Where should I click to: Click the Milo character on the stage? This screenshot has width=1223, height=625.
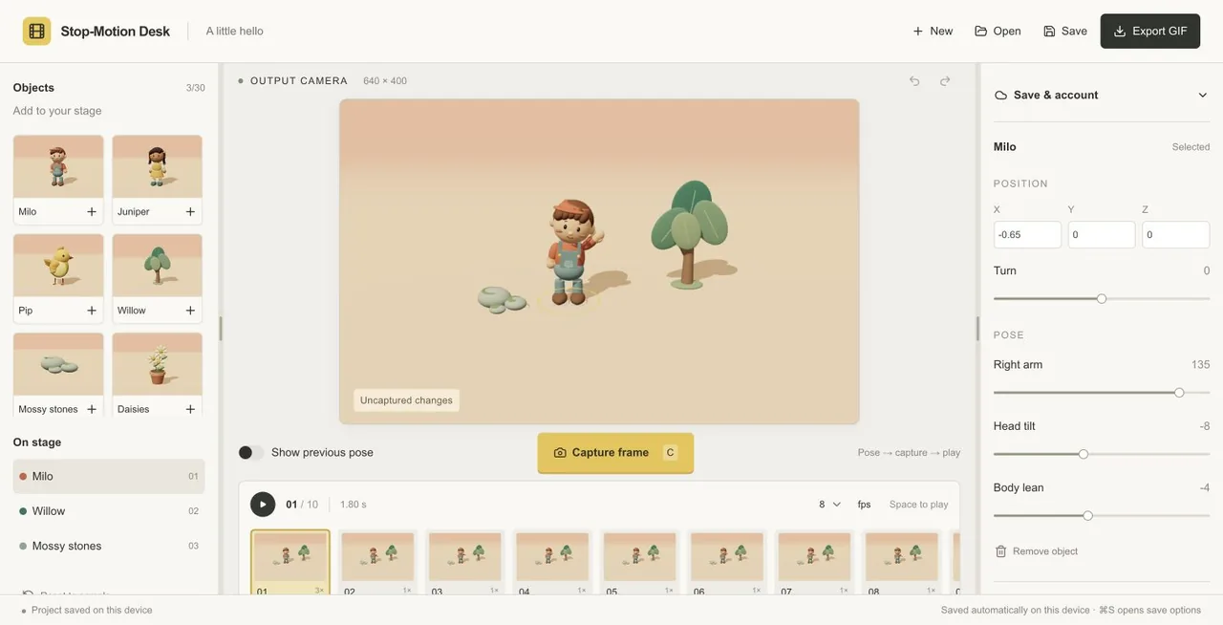pyautogui.click(x=571, y=252)
